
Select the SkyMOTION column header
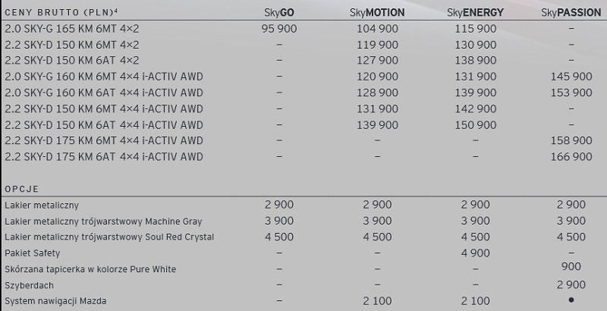[x=377, y=13]
